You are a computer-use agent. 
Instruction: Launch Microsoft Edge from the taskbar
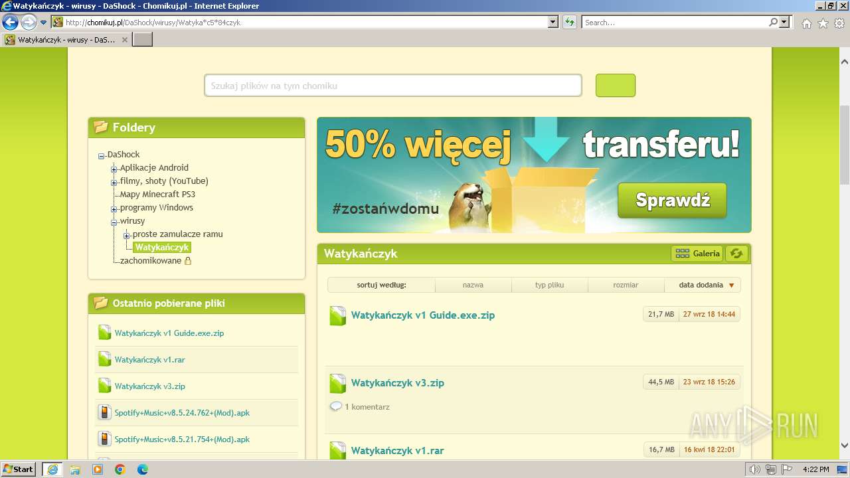point(143,469)
